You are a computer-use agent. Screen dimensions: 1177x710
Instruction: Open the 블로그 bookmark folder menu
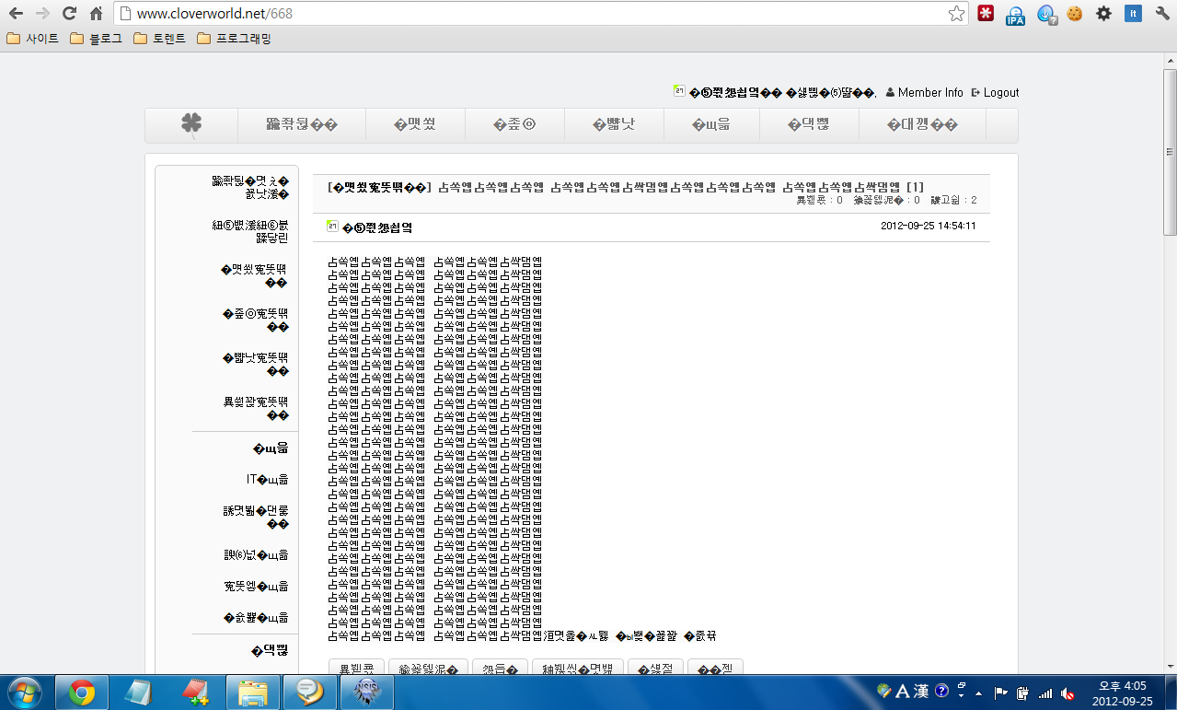coord(97,39)
